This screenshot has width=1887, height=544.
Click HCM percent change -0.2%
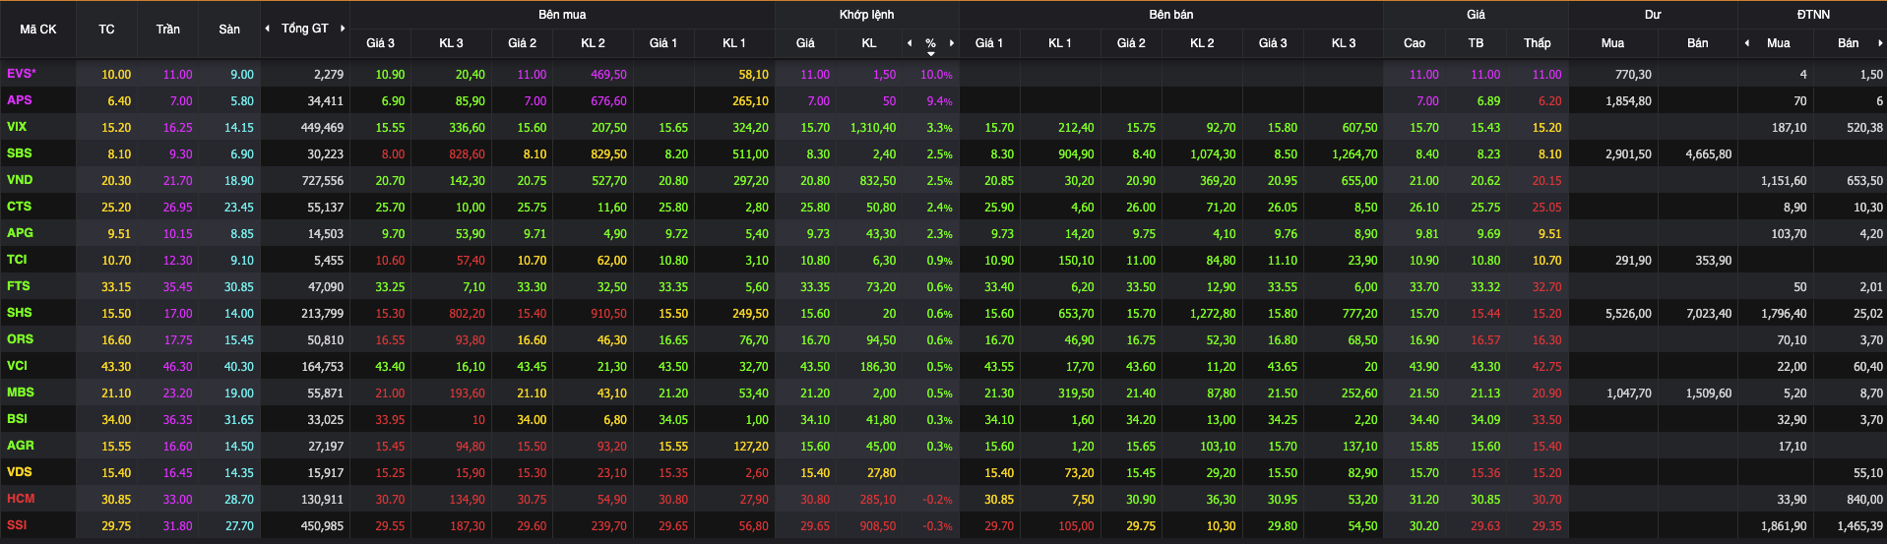click(937, 500)
